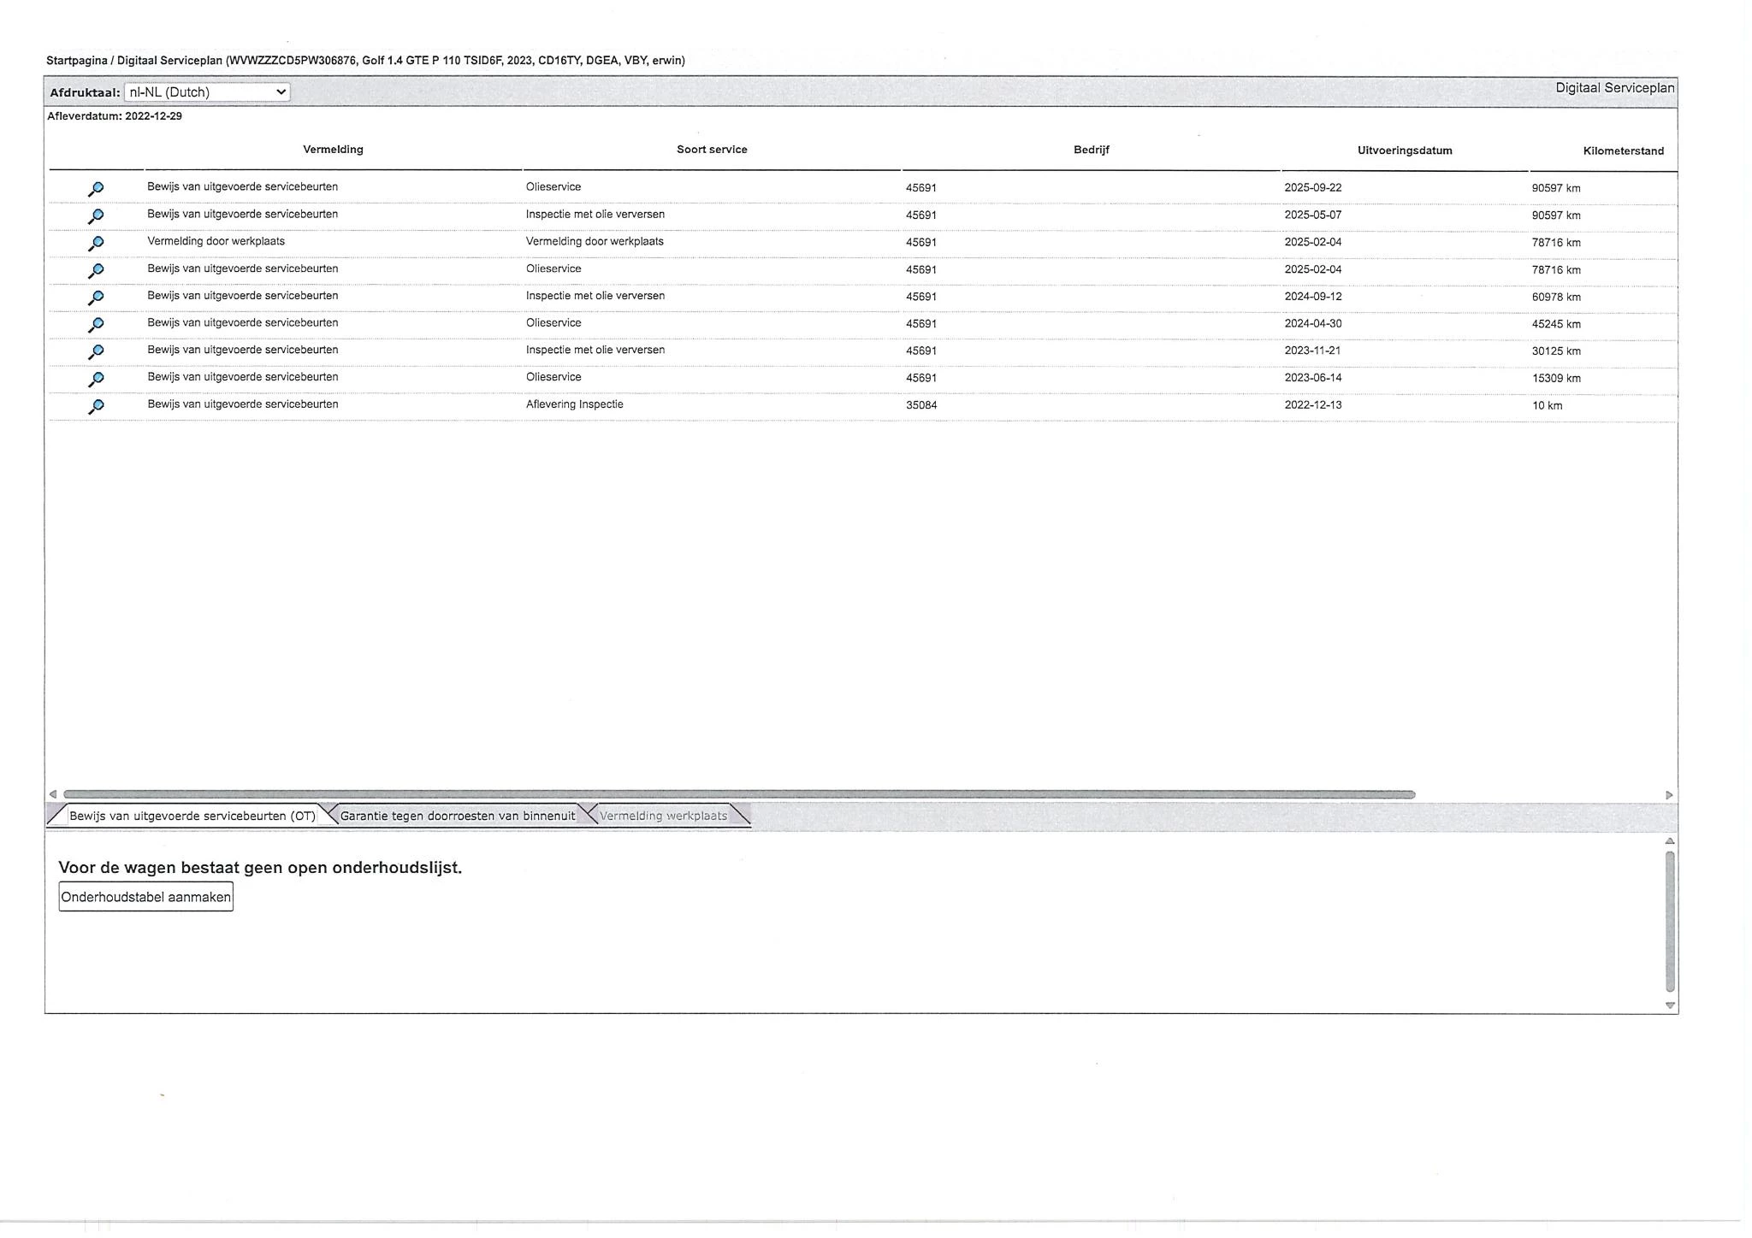1752x1238 pixels.
Task: Click horizontal scrollbar left arrow
Action: (x=53, y=795)
